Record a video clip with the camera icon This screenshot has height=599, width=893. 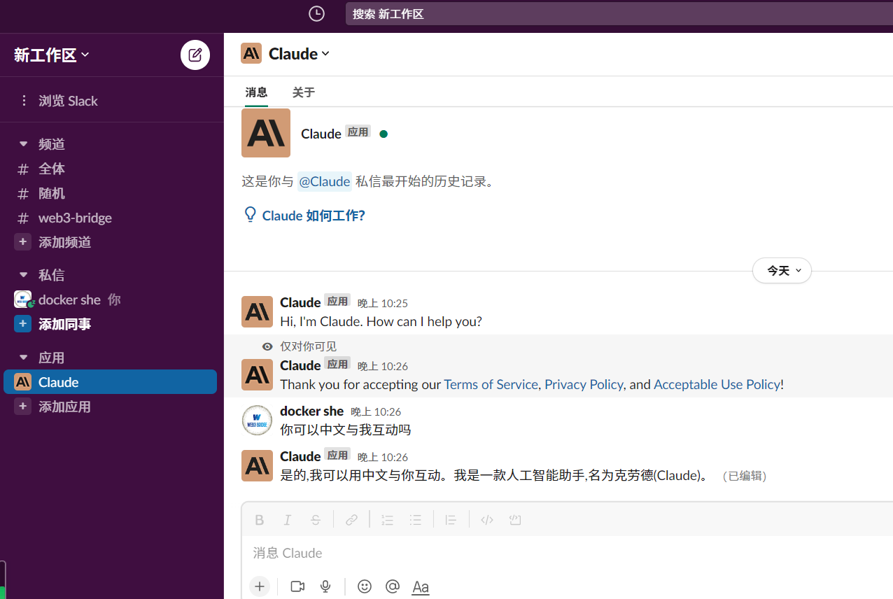coord(297,586)
